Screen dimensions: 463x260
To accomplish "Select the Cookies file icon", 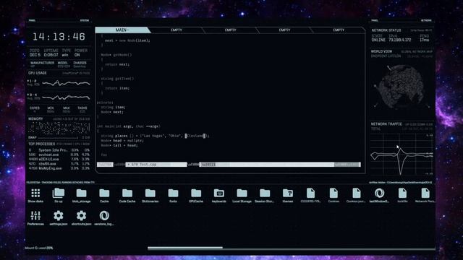I will point(334,194).
